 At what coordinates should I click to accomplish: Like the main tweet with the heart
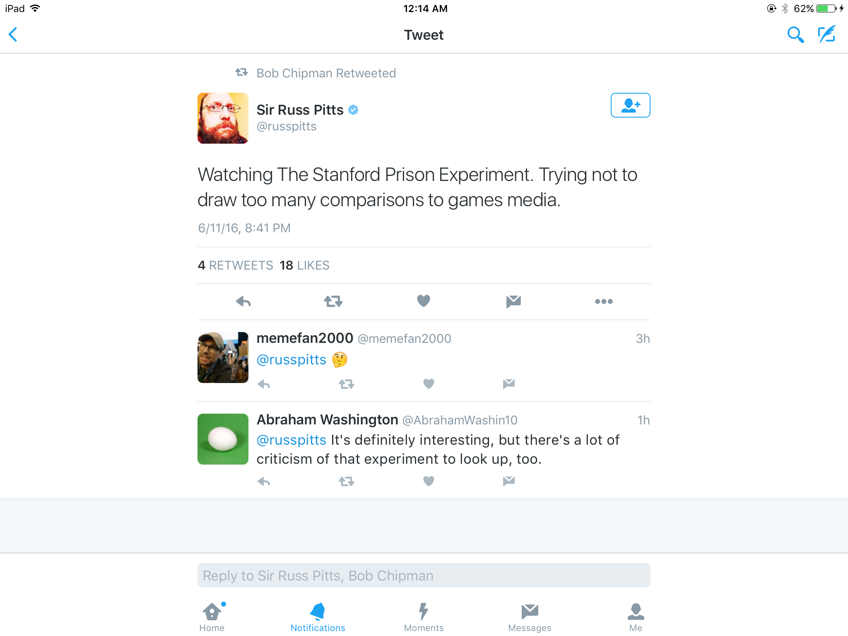[x=423, y=301]
